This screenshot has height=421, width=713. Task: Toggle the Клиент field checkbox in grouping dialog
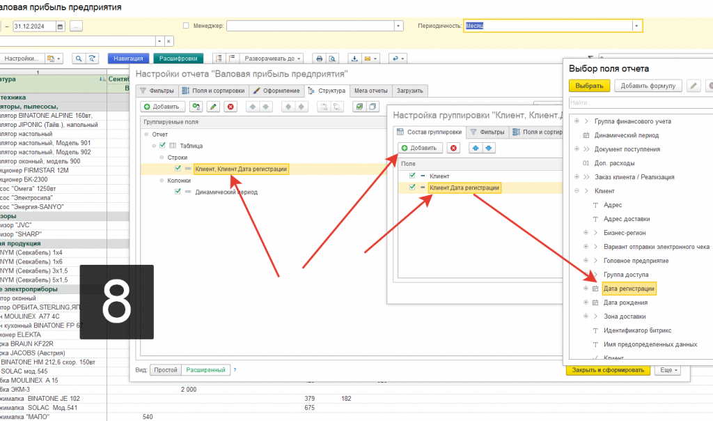pos(412,176)
